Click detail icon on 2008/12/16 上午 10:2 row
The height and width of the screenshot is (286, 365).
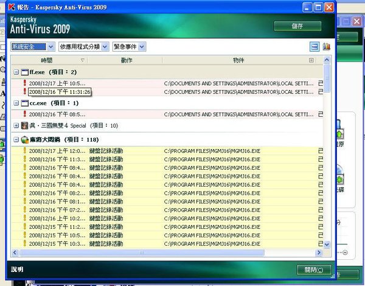(321, 218)
